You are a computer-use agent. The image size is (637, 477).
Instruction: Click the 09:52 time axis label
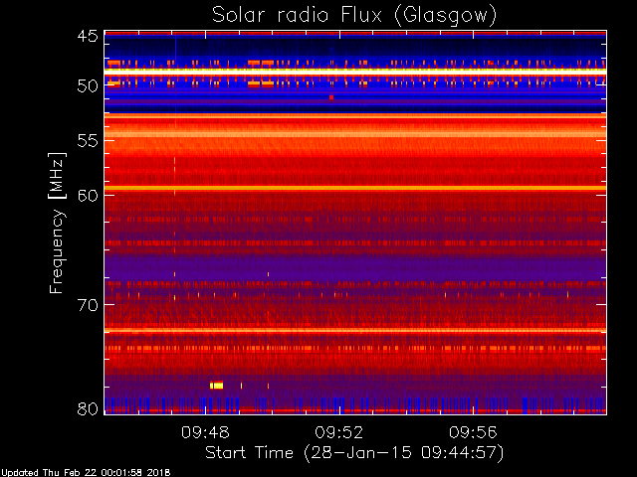pos(339,433)
